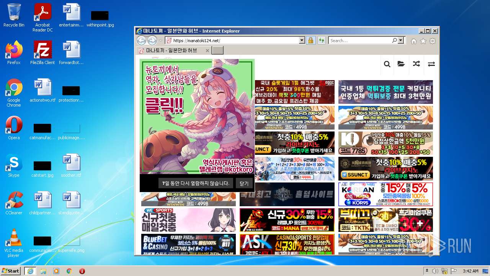The height and width of the screenshot is (276, 490).
Task: Launch Skype desktop icon
Action: [14, 166]
